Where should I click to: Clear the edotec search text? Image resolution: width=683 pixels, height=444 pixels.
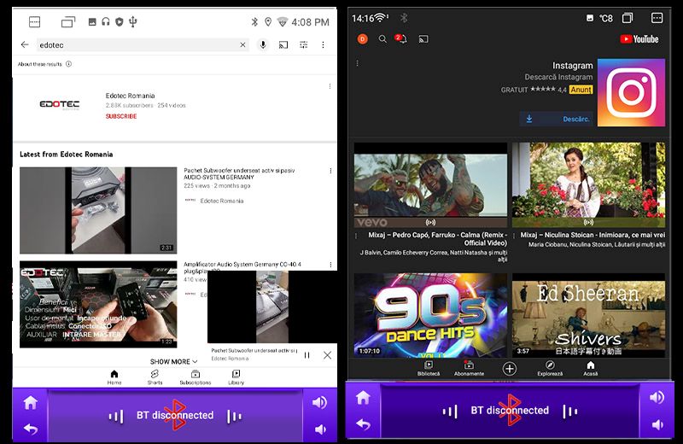pyautogui.click(x=242, y=44)
